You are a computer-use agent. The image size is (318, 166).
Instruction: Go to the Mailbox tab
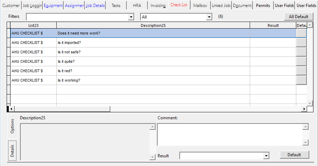point(200,6)
